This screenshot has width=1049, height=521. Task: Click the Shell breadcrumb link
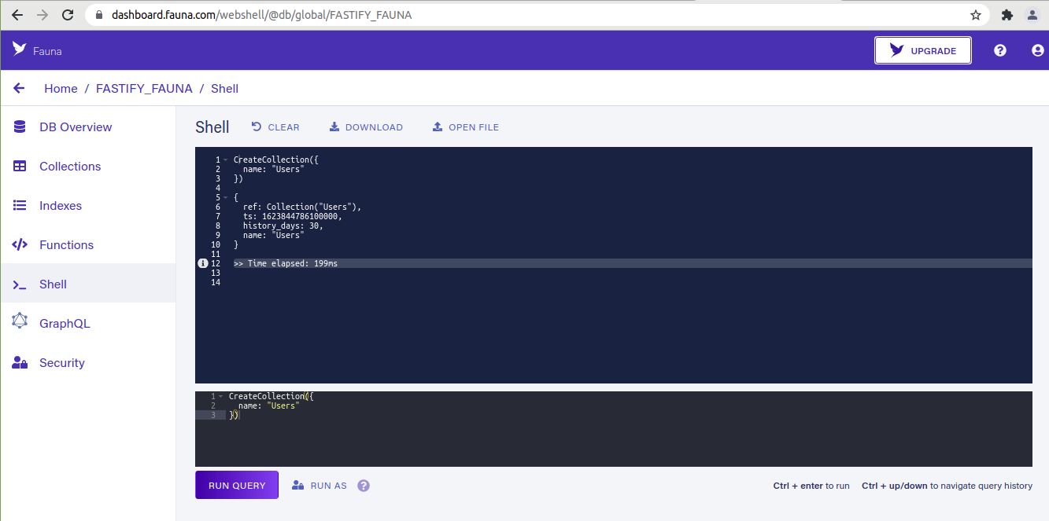point(224,89)
